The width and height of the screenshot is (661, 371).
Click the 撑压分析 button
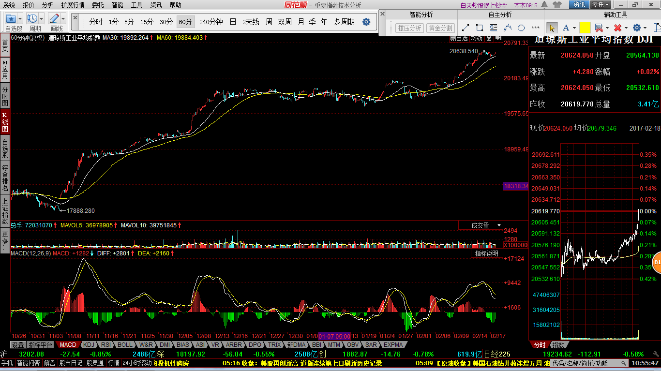pyautogui.click(x=409, y=28)
